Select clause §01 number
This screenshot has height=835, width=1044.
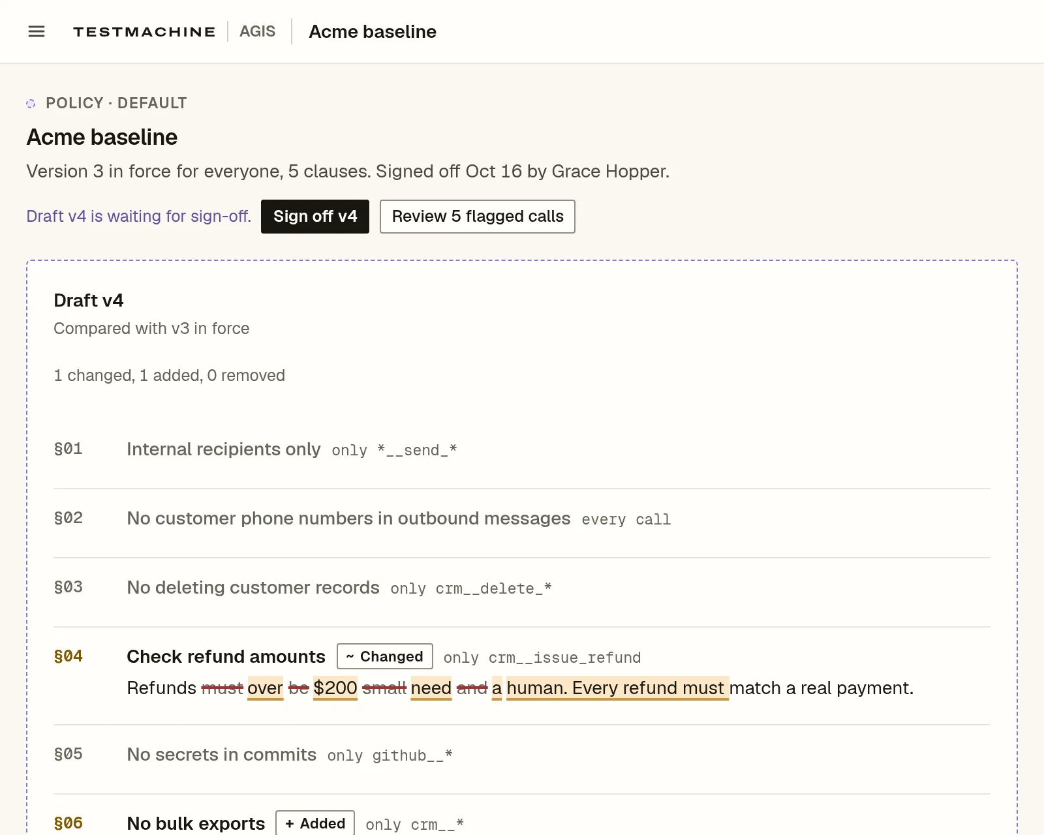(68, 449)
